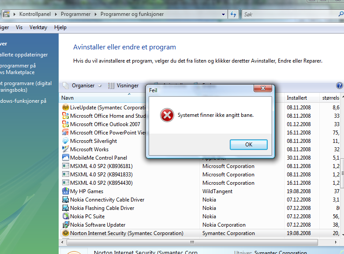The width and height of the screenshot is (344, 254).
Task: Click the Norton Internet Security globe icon
Action: click(x=65, y=233)
